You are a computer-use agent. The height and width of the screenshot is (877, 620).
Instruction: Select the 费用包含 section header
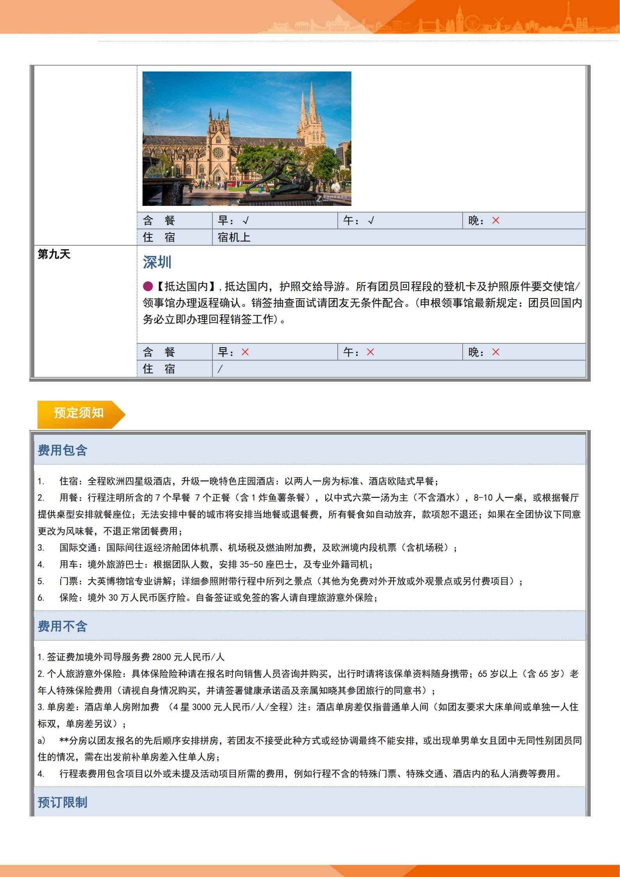tap(62, 450)
